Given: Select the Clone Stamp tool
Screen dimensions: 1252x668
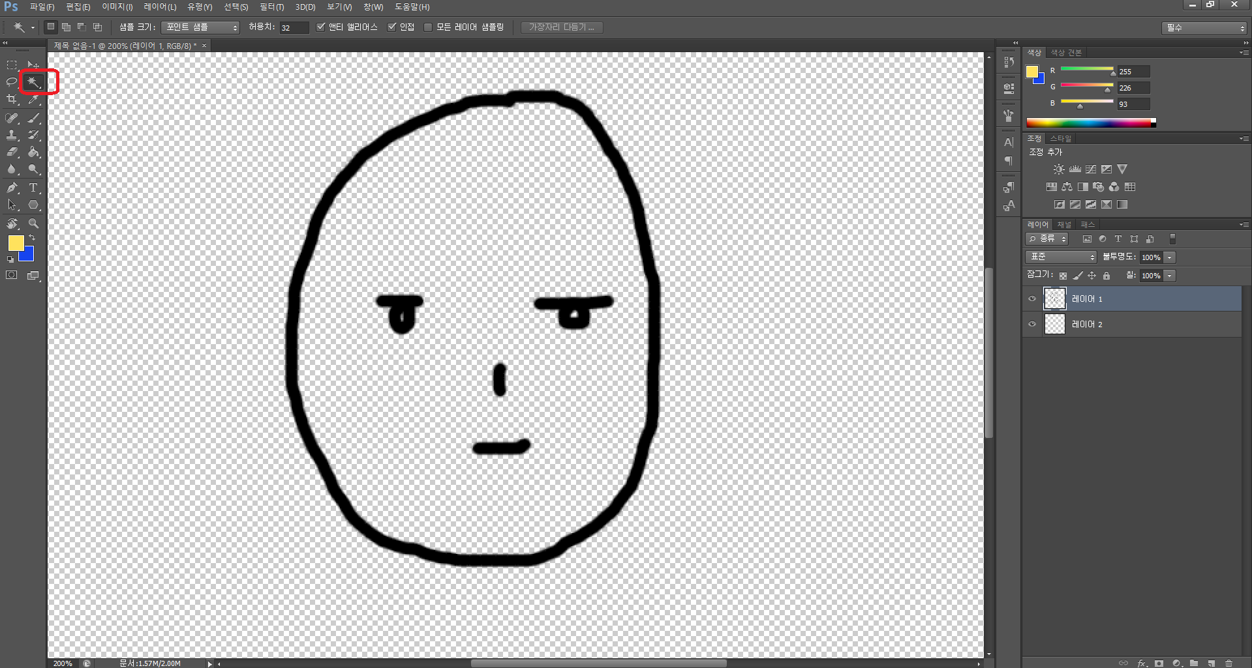Looking at the screenshot, I should click(12, 135).
